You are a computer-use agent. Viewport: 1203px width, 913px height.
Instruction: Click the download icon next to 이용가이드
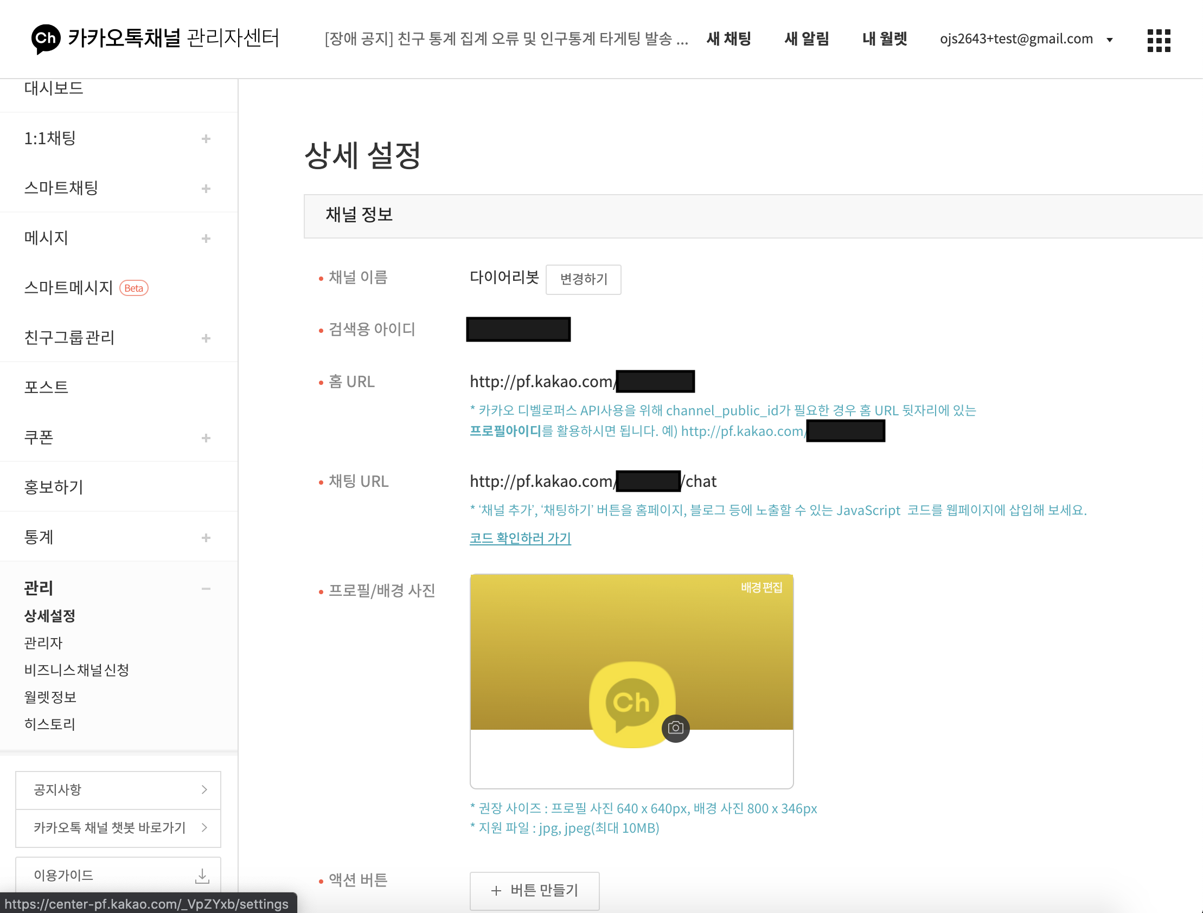202,875
